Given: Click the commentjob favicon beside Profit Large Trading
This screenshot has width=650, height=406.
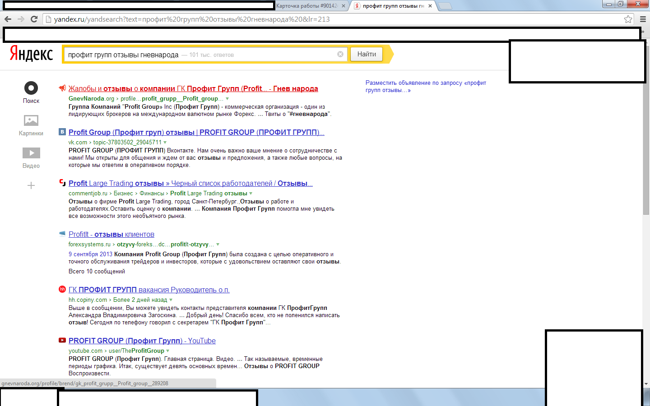Looking at the screenshot, I should click(x=62, y=183).
